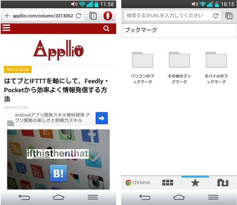
Task: Open the パソコンのブックマーク folder
Action: click(142, 68)
